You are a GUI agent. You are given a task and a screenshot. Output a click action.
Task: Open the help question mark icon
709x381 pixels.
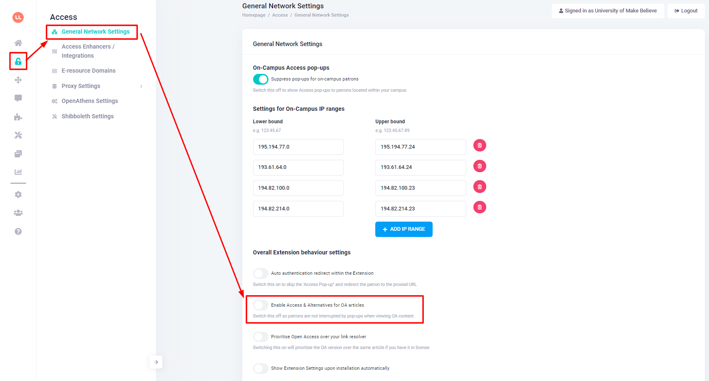pyautogui.click(x=18, y=232)
